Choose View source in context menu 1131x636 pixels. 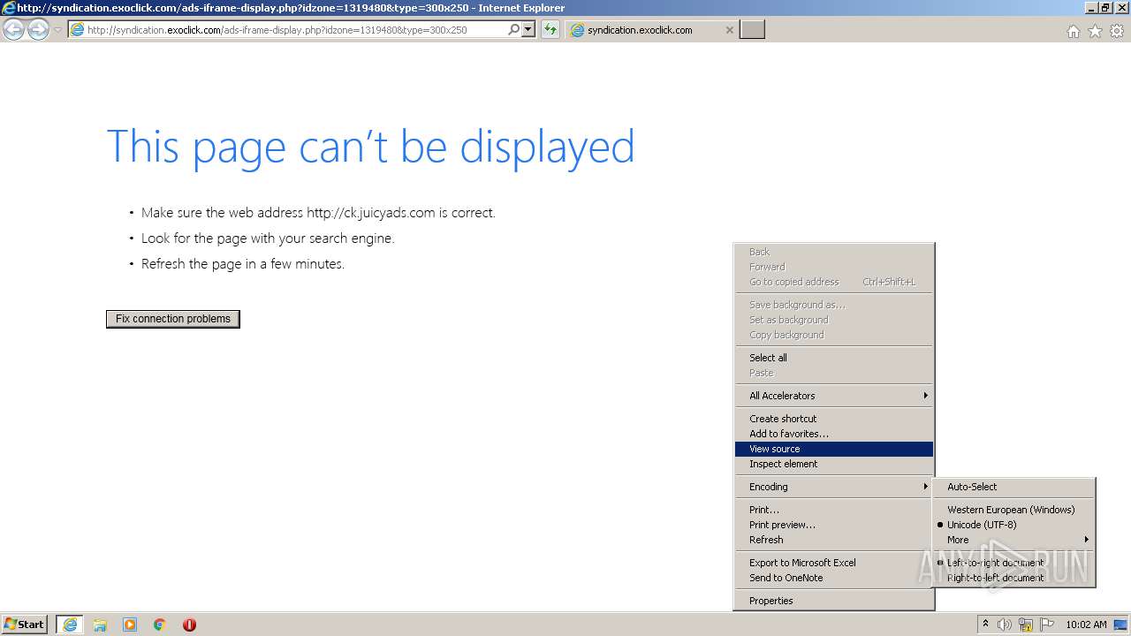(834, 449)
